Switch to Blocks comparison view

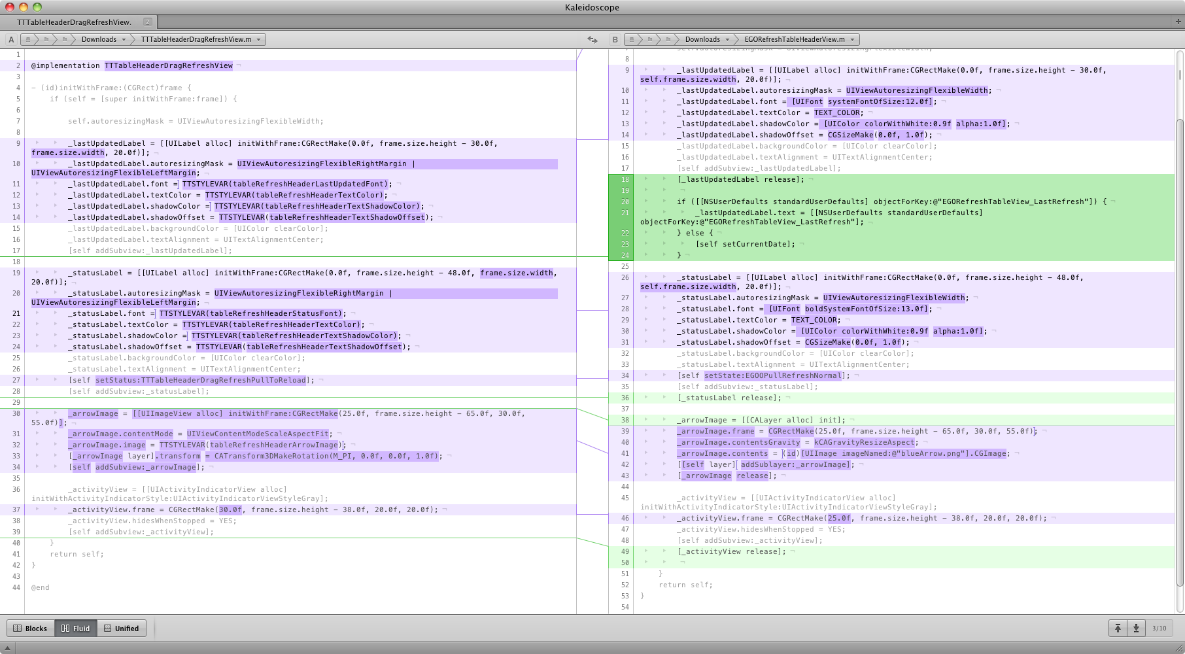click(31, 628)
